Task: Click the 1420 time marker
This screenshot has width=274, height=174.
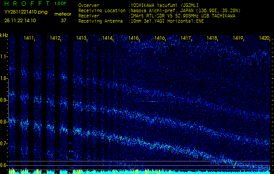Action: pyautogui.click(x=264, y=38)
